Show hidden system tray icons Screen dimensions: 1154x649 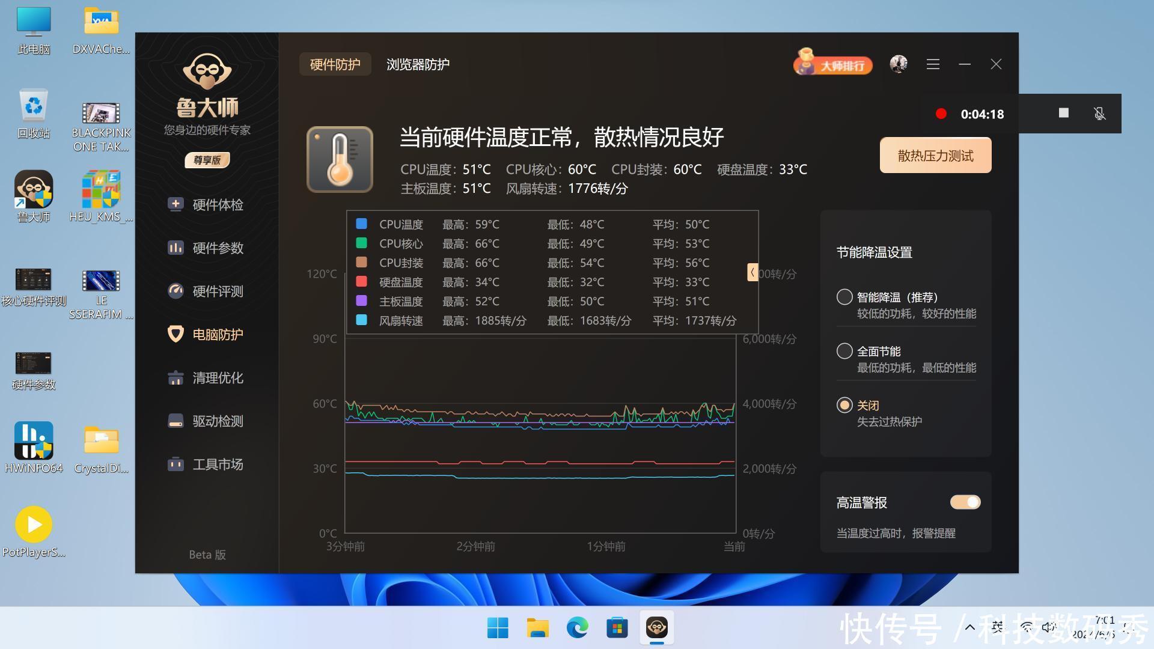(x=969, y=627)
